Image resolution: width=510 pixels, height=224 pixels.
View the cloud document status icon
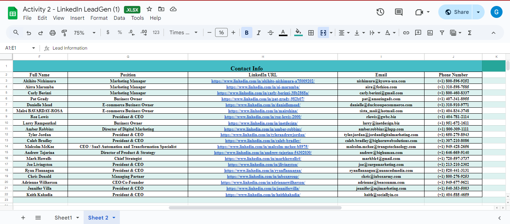(x=173, y=9)
